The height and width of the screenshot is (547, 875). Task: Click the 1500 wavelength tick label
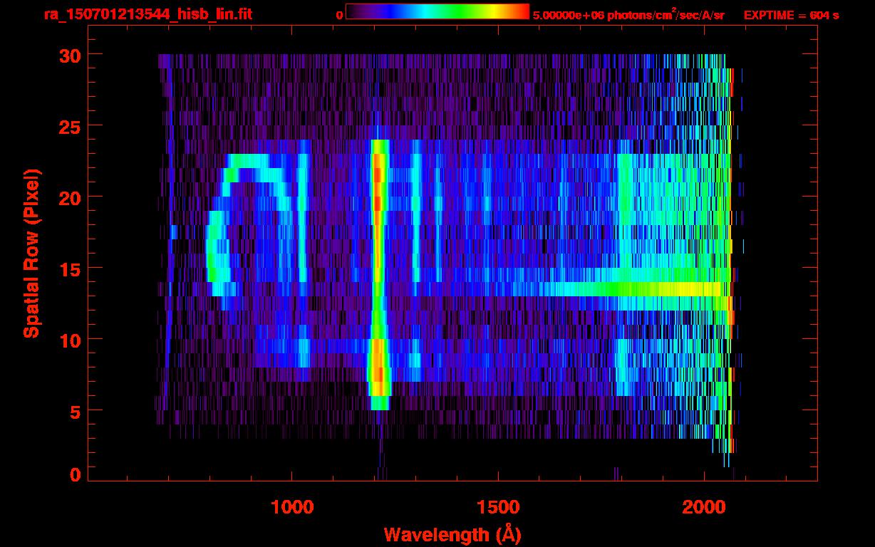(x=497, y=507)
